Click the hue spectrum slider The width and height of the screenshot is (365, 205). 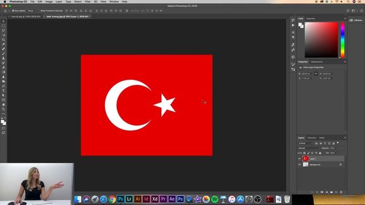click(x=343, y=40)
